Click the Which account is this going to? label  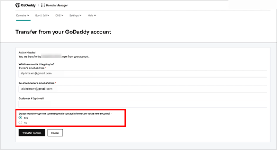point(37,64)
